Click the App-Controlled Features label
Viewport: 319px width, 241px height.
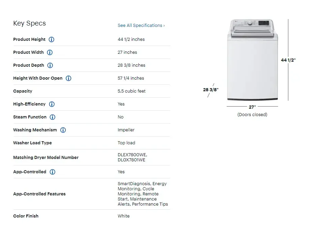tap(40, 194)
